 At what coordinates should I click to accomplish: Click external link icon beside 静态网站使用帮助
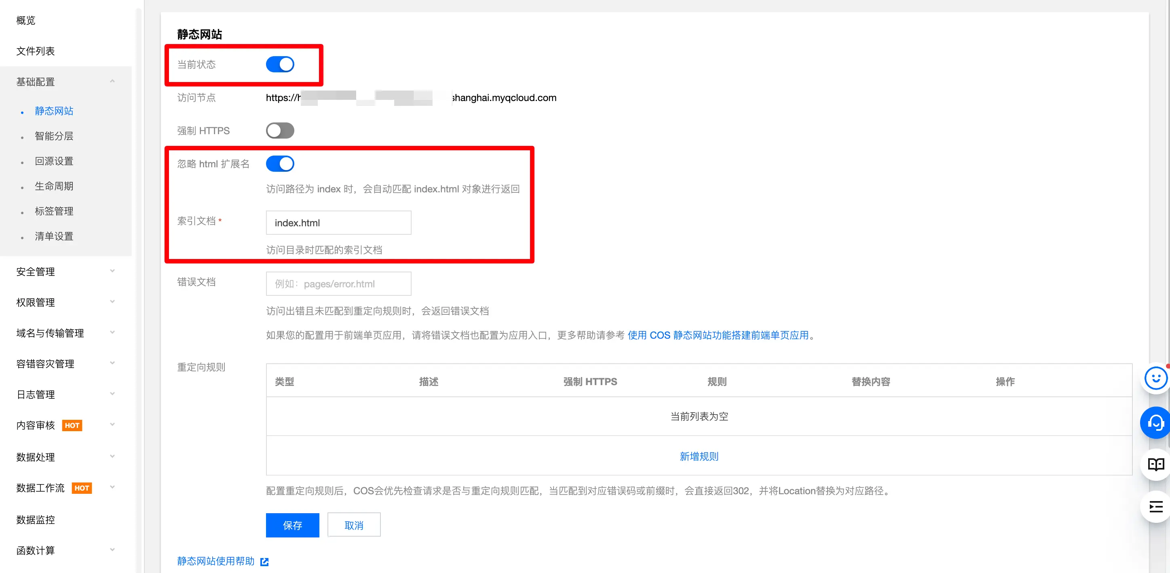pyautogui.click(x=264, y=562)
